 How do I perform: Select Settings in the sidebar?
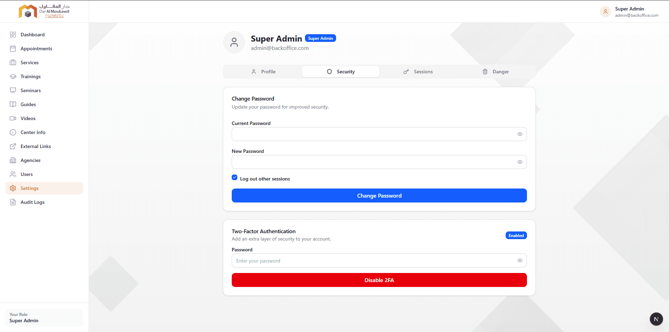(x=44, y=188)
